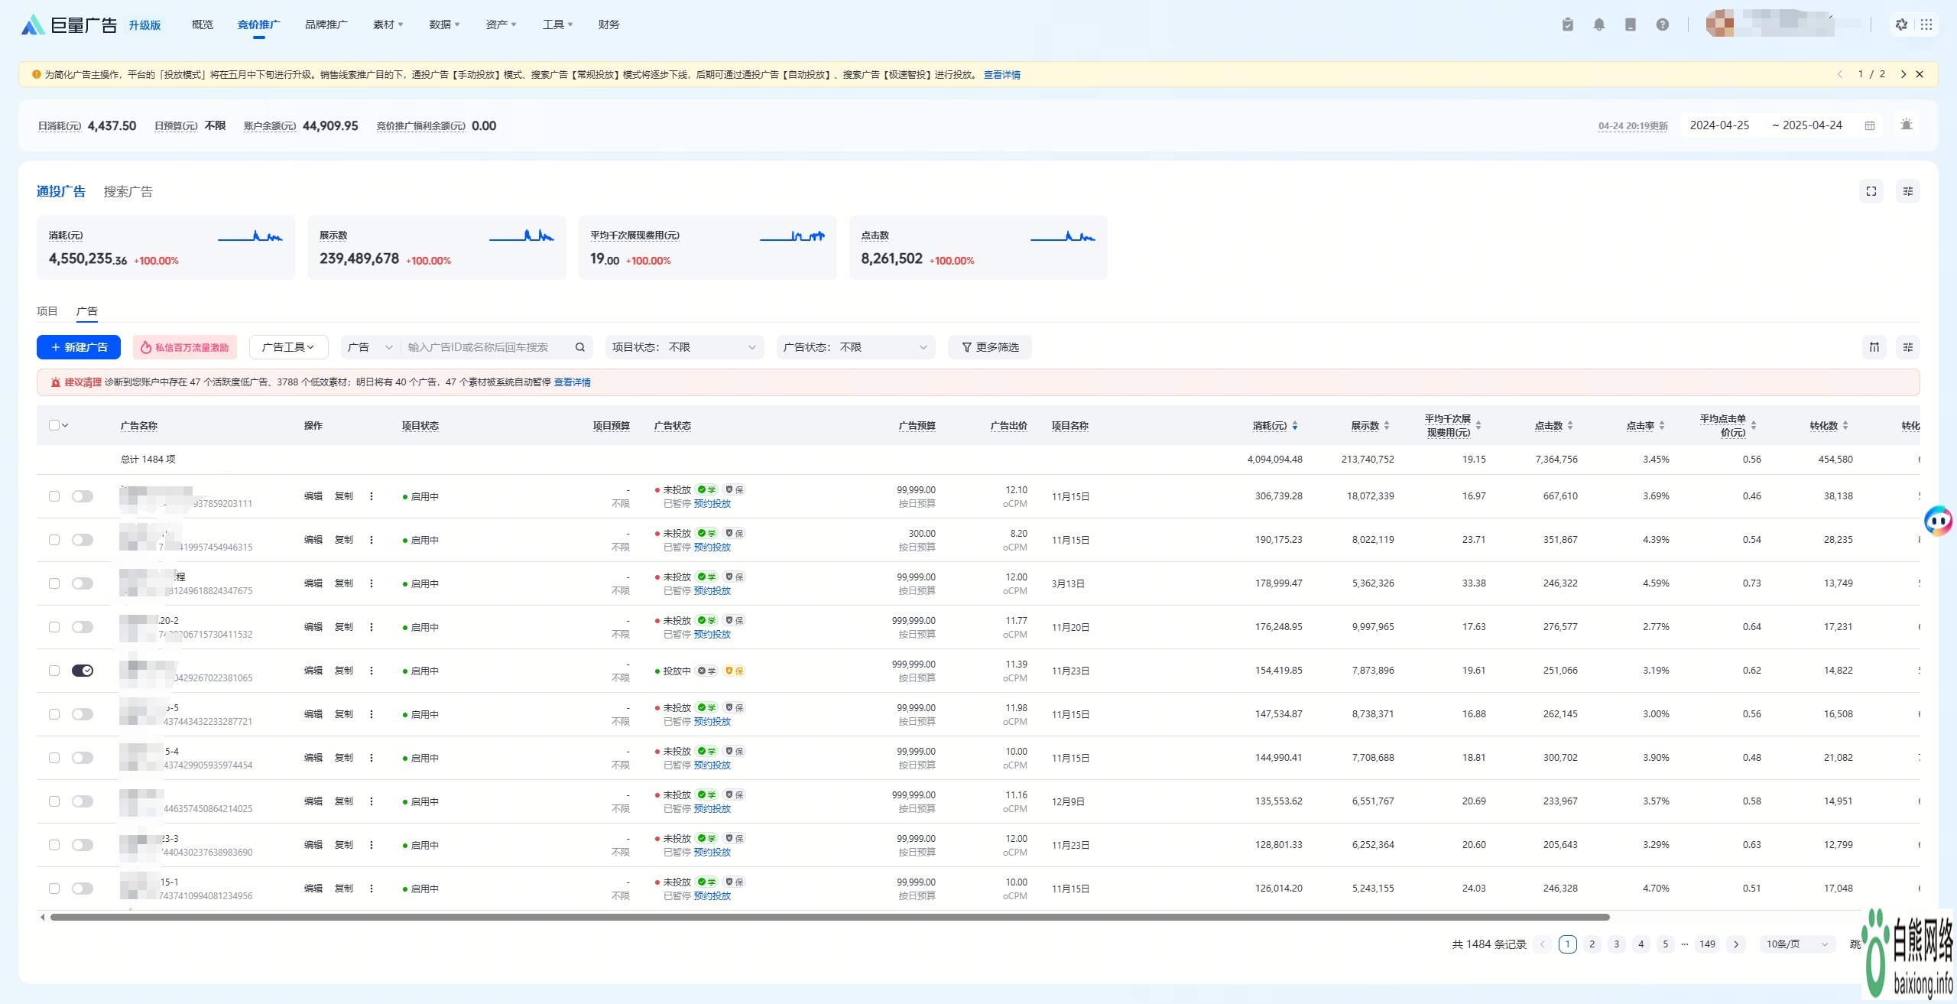Click the 新建广告 button

[79, 347]
